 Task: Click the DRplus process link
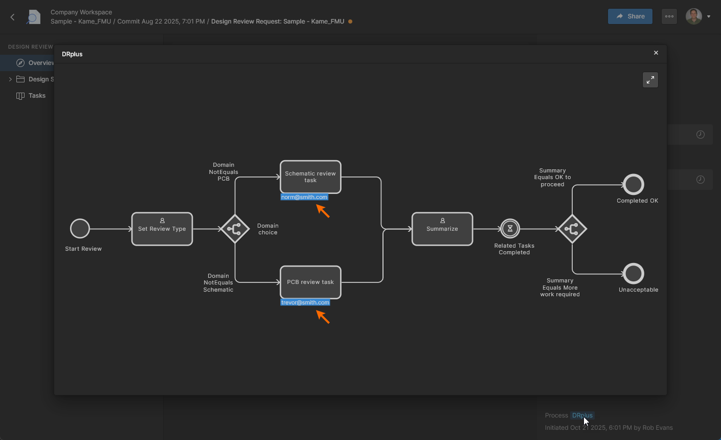pyautogui.click(x=582, y=415)
